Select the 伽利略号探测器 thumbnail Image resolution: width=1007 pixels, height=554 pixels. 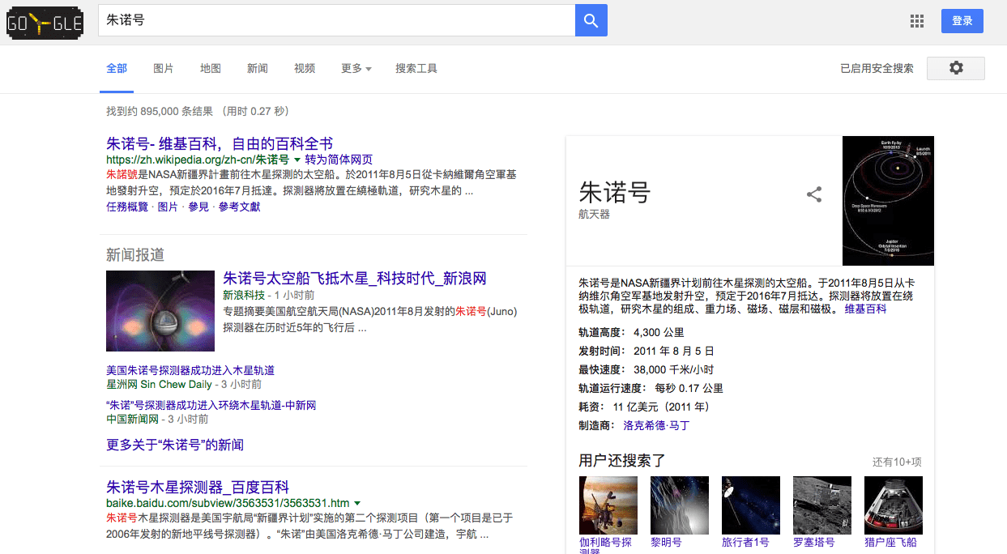pyautogui.click(x=608, y=505)
